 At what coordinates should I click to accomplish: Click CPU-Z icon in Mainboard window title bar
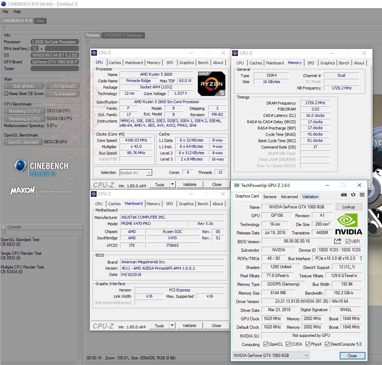point(94,194)
